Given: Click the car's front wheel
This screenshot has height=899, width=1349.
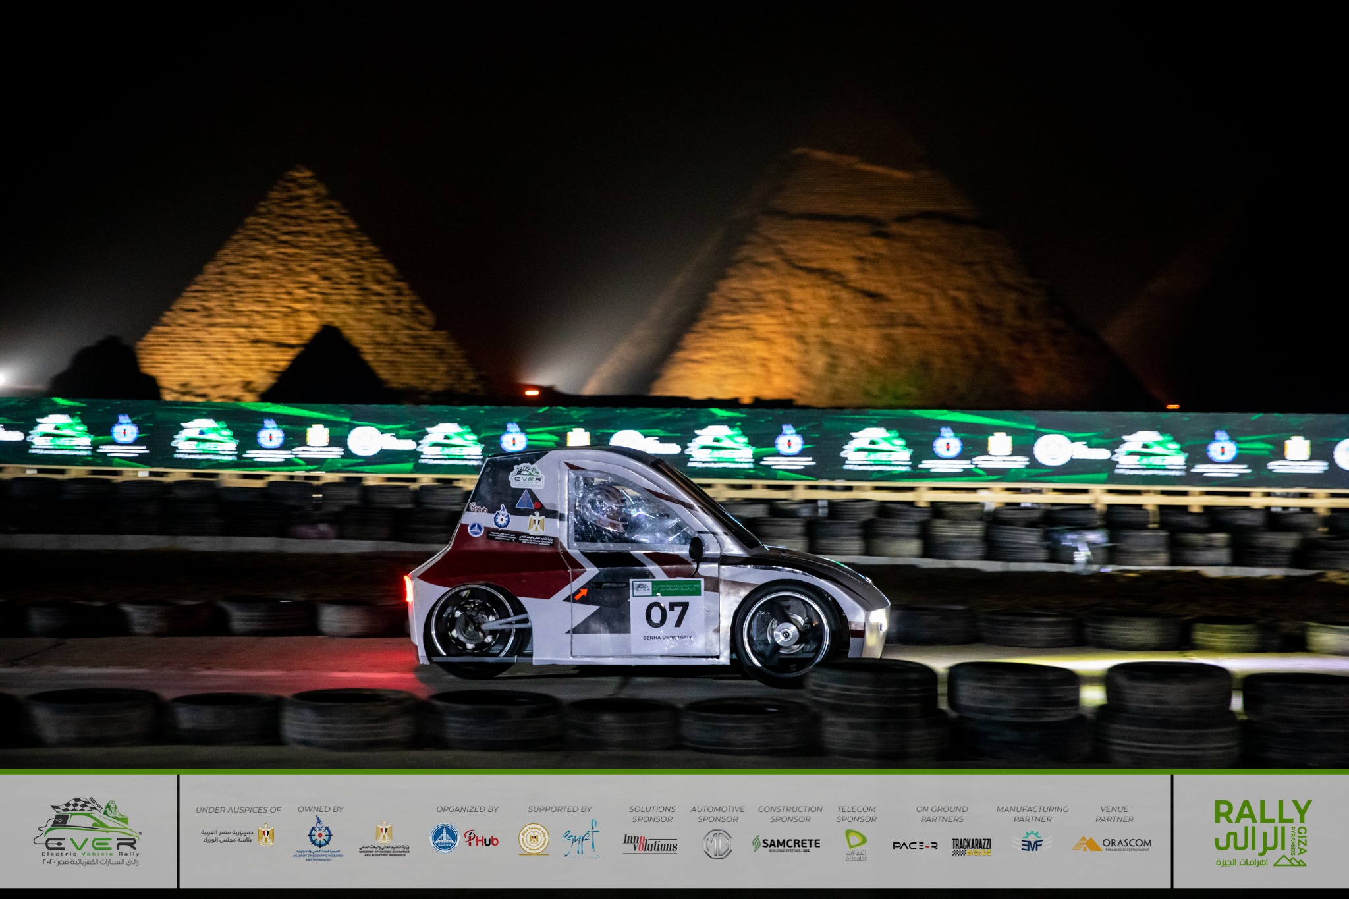Looking at the screenshot, I should (x=786, y=633).
